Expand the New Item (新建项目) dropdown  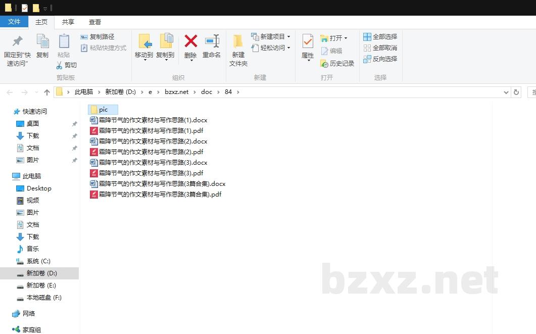click(x=288, y=37)
